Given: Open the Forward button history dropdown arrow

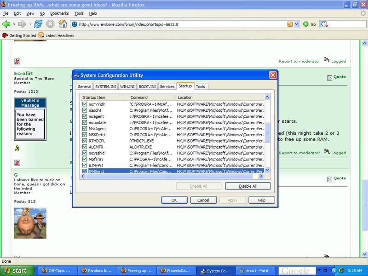Looking at the screenshot, I should 30,24.
